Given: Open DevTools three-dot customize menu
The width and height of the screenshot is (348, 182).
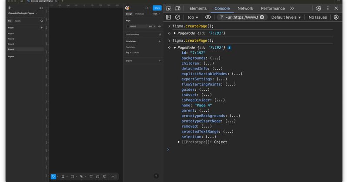Looking at the screenshot, I should tap(328, 8).
